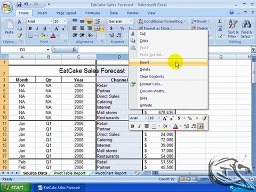Click Bold on the mini toolbar

[132, 126]
